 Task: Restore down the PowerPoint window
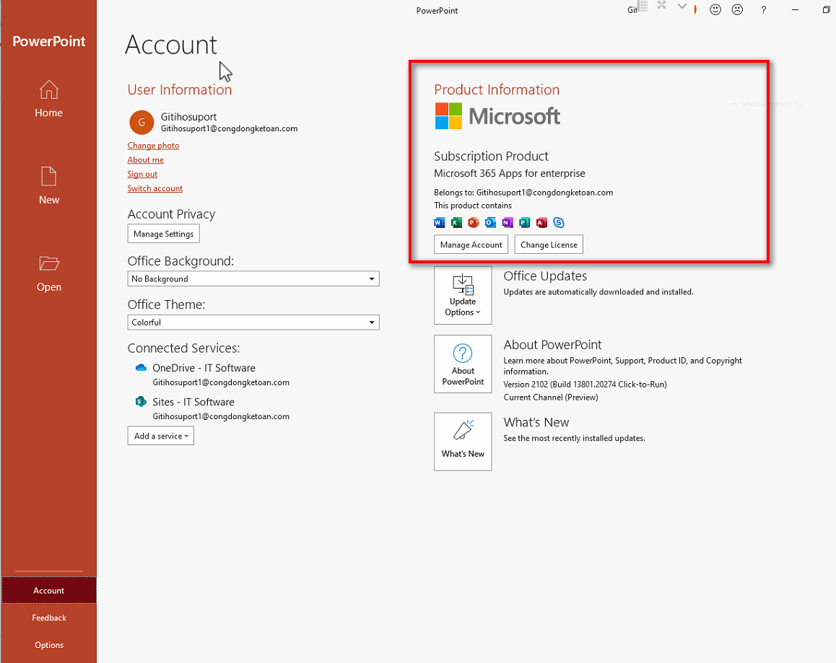[x=826, y=9]
